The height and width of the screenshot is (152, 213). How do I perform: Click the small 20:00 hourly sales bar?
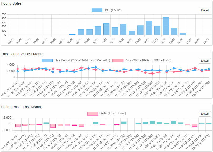(x=183, y=34)
